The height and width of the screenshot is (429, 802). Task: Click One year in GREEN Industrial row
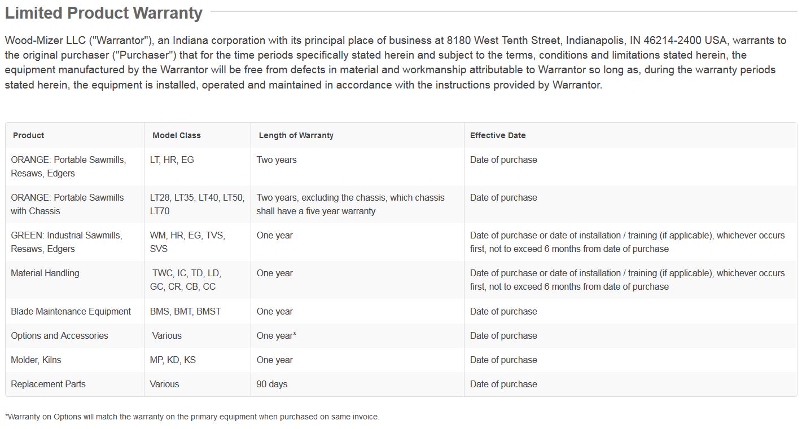point(275,235)
